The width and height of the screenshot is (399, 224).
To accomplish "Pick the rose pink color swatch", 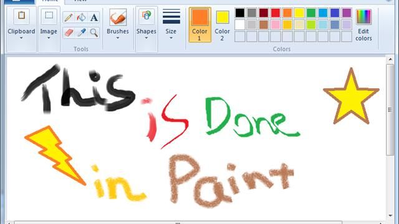I will click(276, 25).
